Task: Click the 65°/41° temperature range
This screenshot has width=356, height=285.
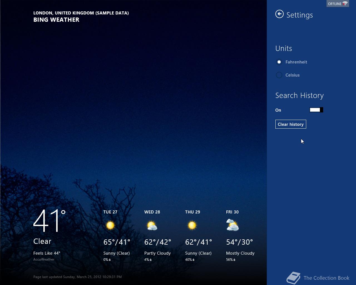Action: (117, 242)
